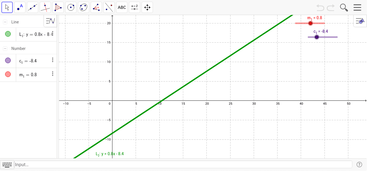Click the Number group heading
This screenshot has width=367, height=171.
[x=18, y=49]
